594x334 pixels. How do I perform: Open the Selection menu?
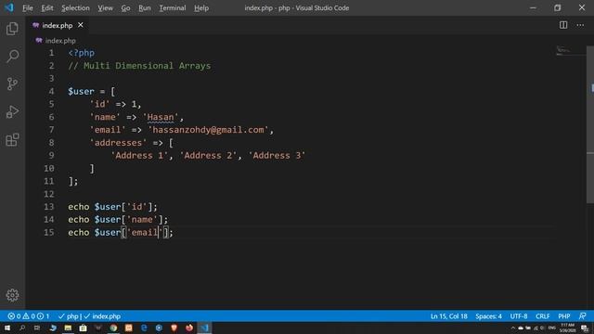pos(75,8)
